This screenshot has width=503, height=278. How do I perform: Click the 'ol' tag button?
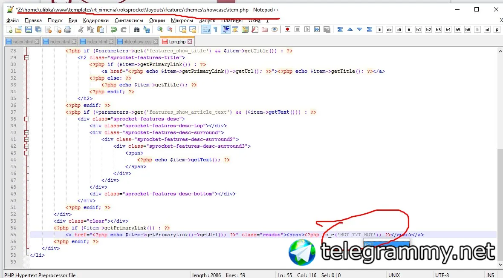[487, 29]
